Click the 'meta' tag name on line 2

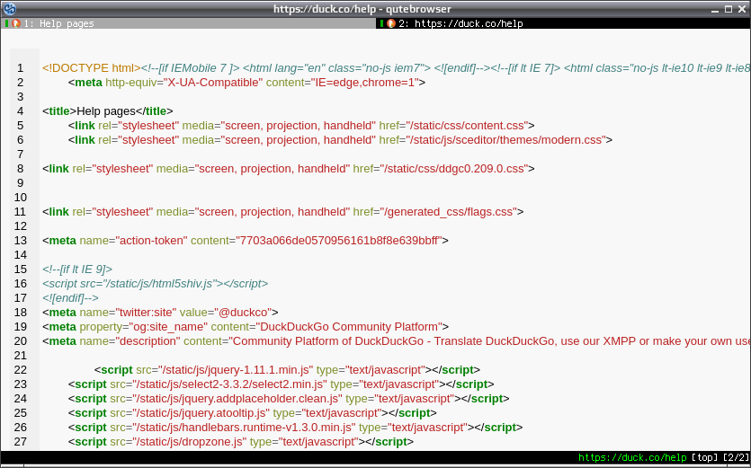pos(88,83)
